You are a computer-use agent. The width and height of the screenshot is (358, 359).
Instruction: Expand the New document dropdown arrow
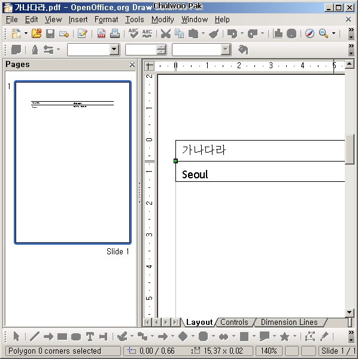[26, 34]
